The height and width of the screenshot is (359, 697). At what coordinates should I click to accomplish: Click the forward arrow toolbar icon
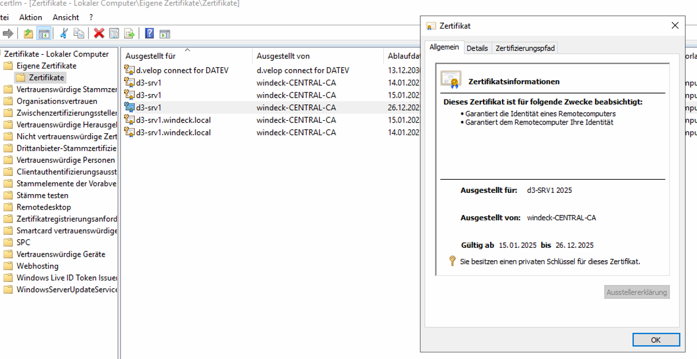click(x=8, y=33)
